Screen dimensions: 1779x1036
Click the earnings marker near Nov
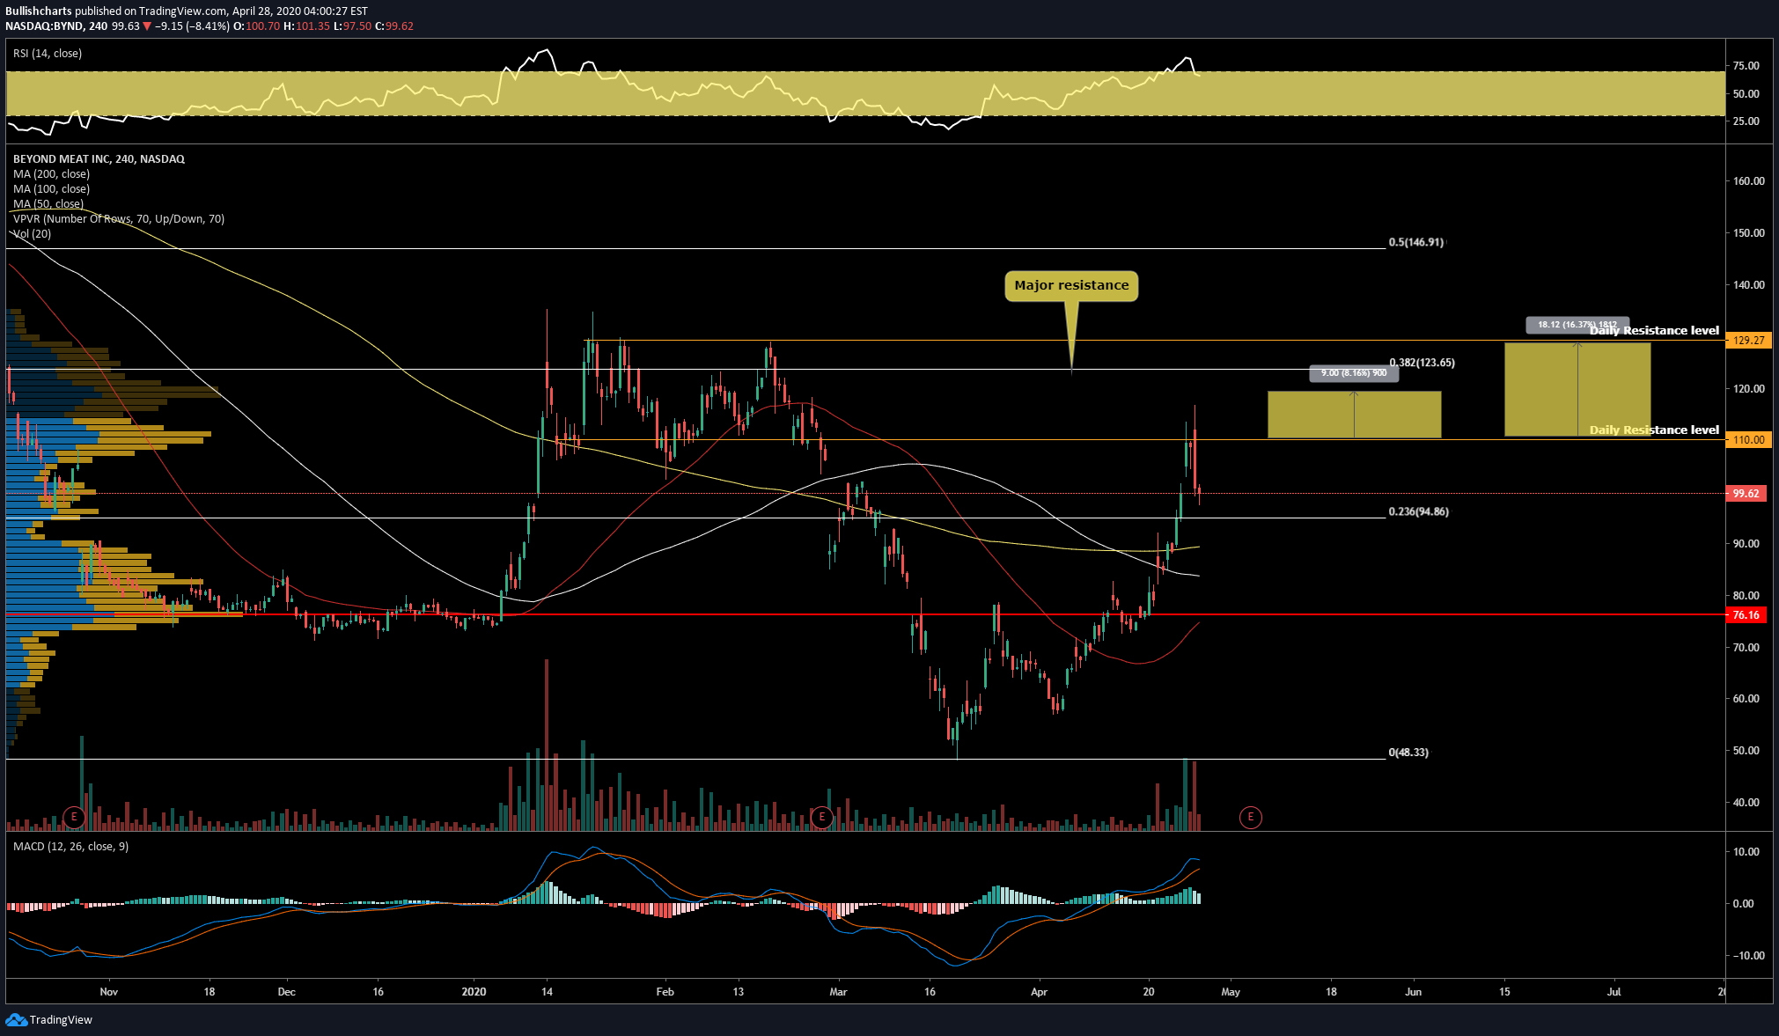coord(74,818)
